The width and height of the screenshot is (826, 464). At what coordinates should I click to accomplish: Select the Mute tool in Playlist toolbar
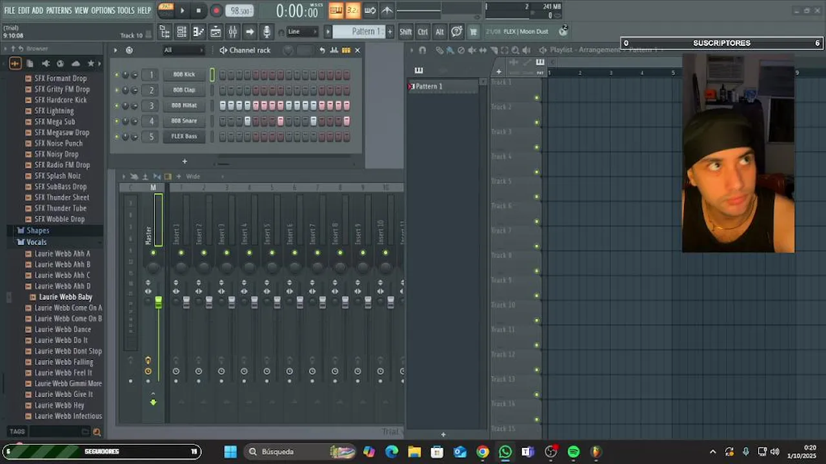pyautogui.click(x=472, y=50)
